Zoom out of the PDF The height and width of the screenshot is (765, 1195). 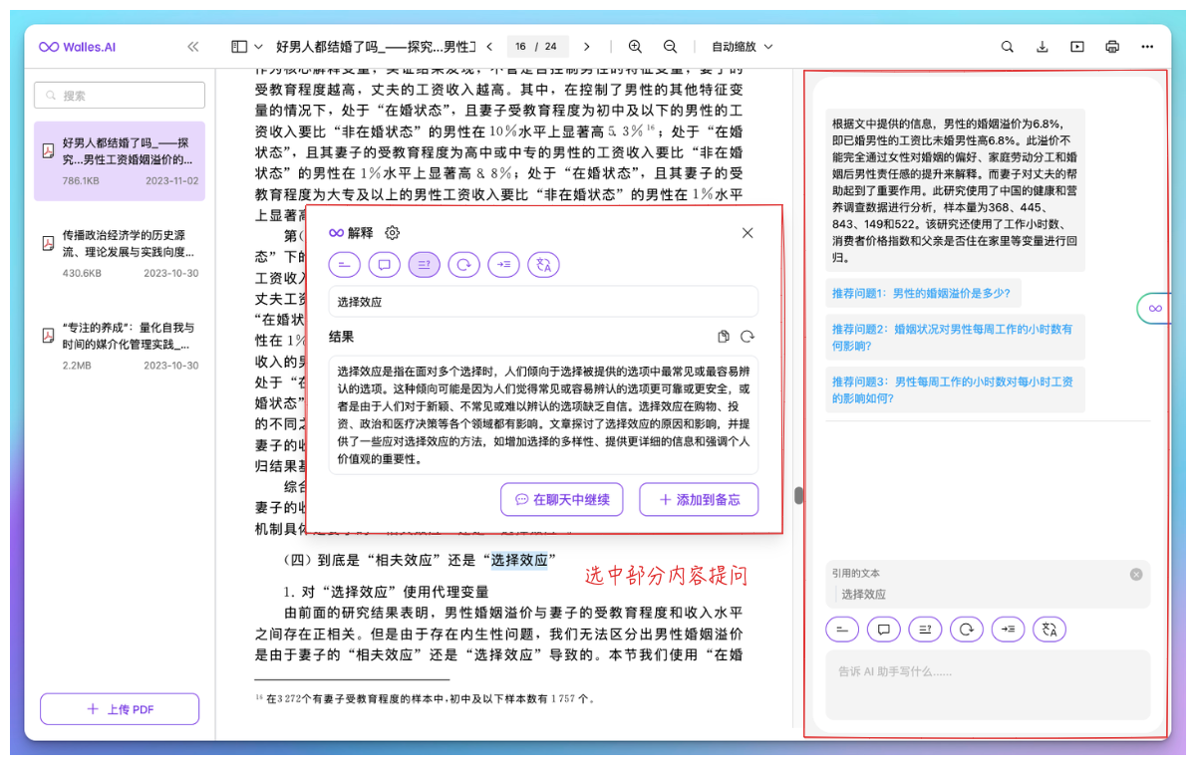click(670, 47)
